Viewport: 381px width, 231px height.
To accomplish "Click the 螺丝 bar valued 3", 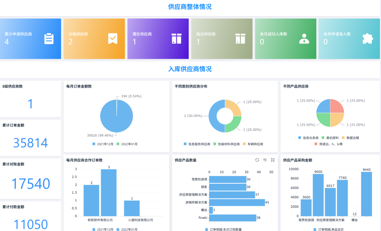I will click(211, 210).
